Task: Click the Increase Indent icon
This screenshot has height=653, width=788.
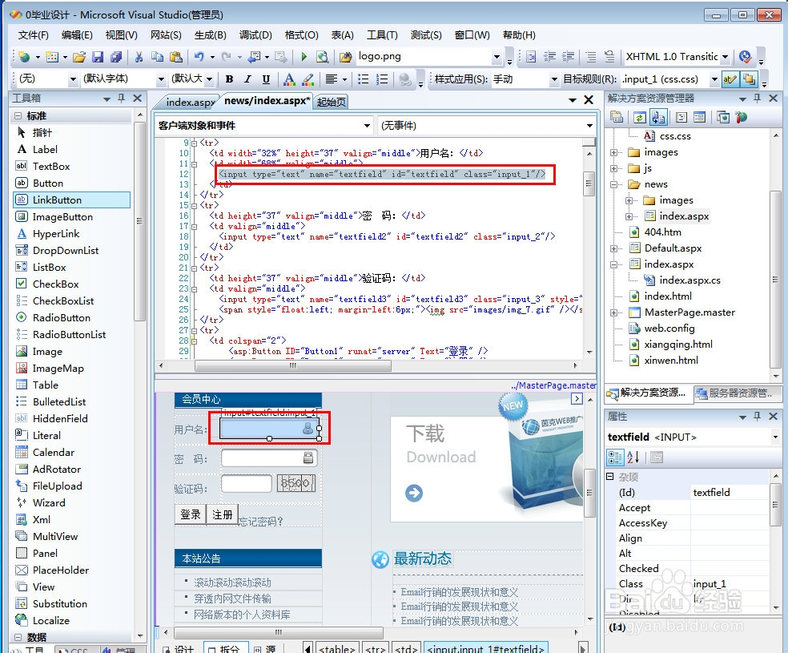Action: (568, 57)
